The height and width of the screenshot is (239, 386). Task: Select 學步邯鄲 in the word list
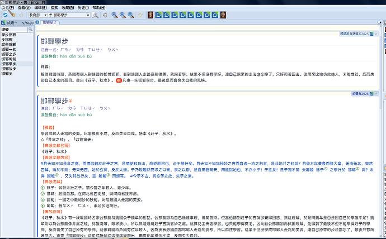(x=10, y=35)
